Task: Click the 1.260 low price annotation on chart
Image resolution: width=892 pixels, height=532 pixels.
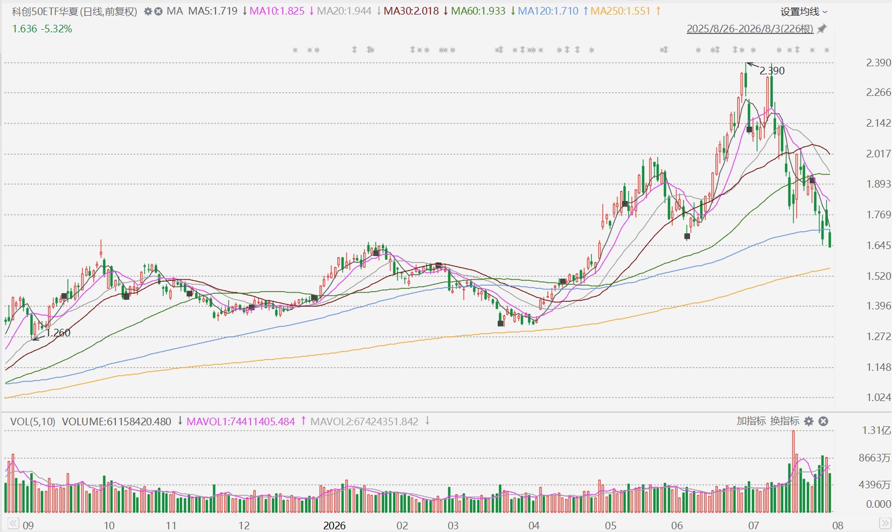Action: coord(58,333)
